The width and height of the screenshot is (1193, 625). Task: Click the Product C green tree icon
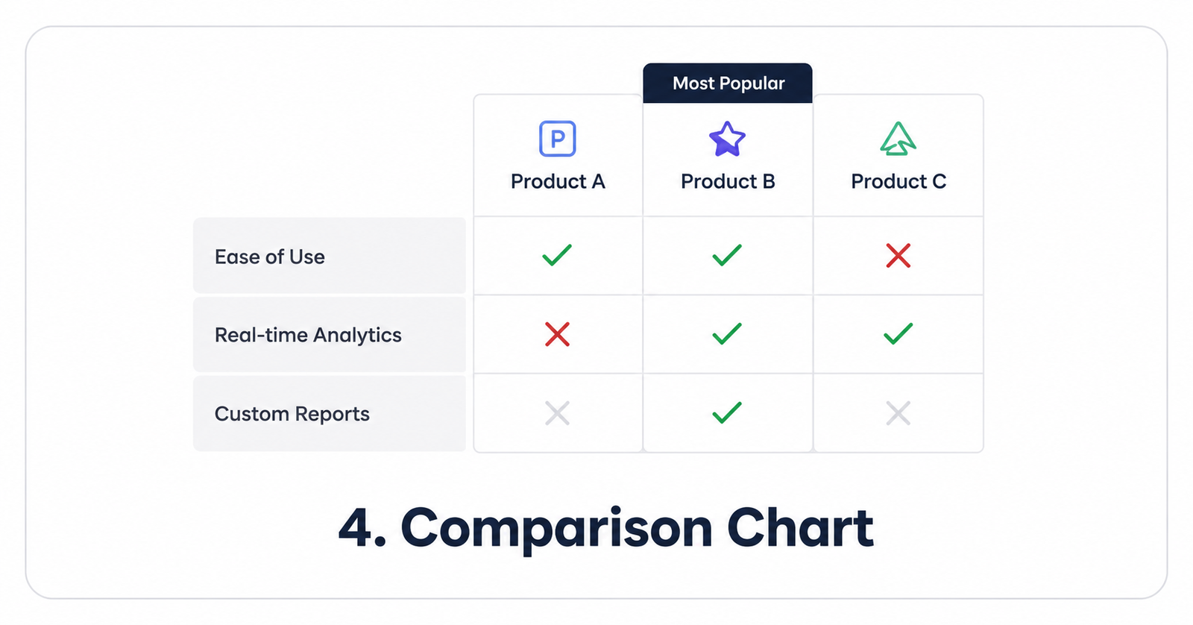point(898,138)
